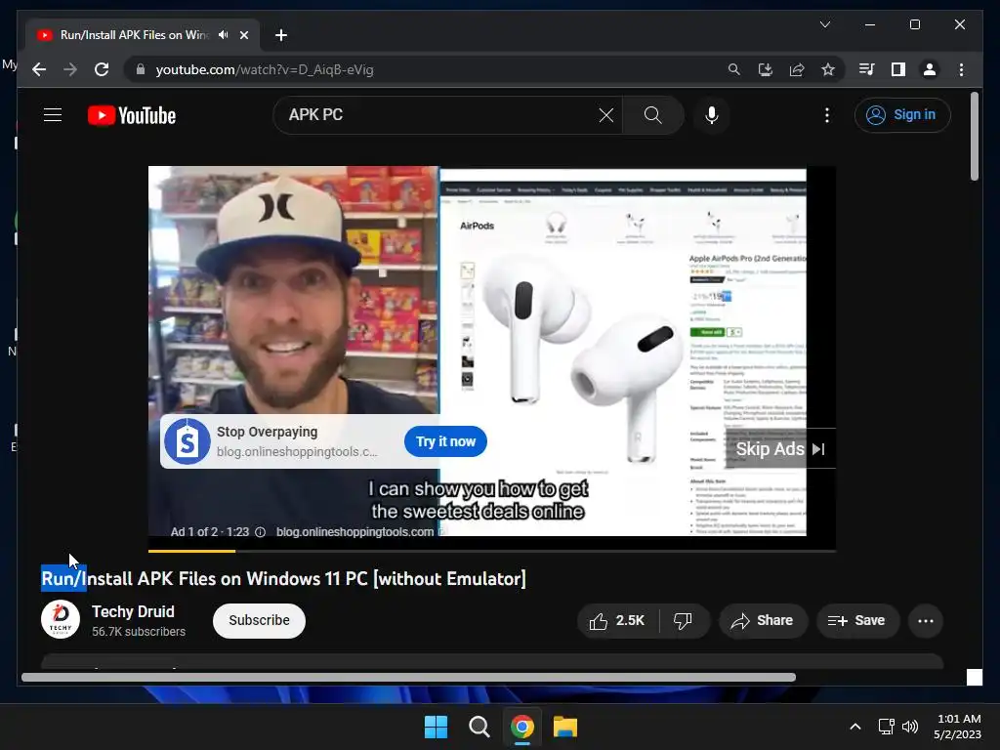The height and width of the screenshot is (750, 1000).
Task: Open the Windows Start menu
Action: pyautogui.click(x=437, y=727)
